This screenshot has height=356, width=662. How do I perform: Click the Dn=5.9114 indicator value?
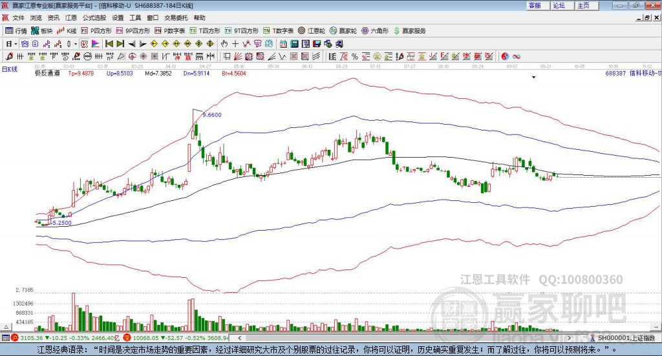(x=197, y=73)
